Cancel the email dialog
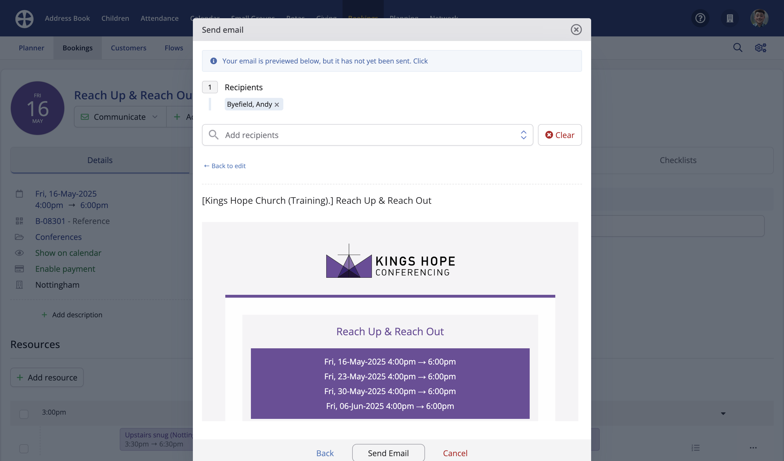Screen dimensions: 784x461 tap(455, 453)
